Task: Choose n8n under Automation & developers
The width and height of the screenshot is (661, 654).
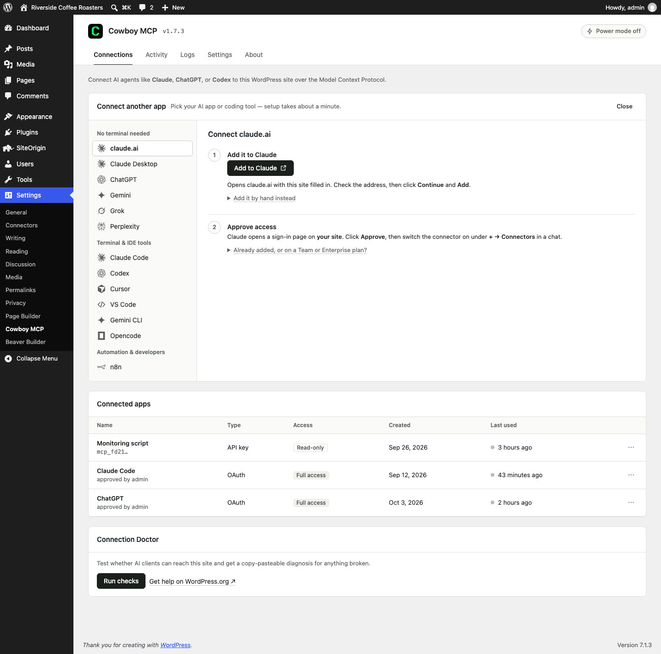Action: [142, 367]
